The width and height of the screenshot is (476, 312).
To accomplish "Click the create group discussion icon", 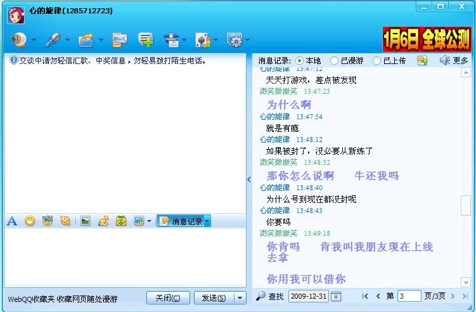I will coord(146,40).
